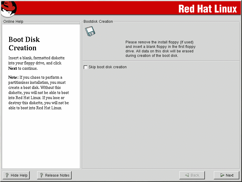Screen dimensions: 242x182
Task: Click the bold "Next" word in help text
Action: click(x=13, y=68)
